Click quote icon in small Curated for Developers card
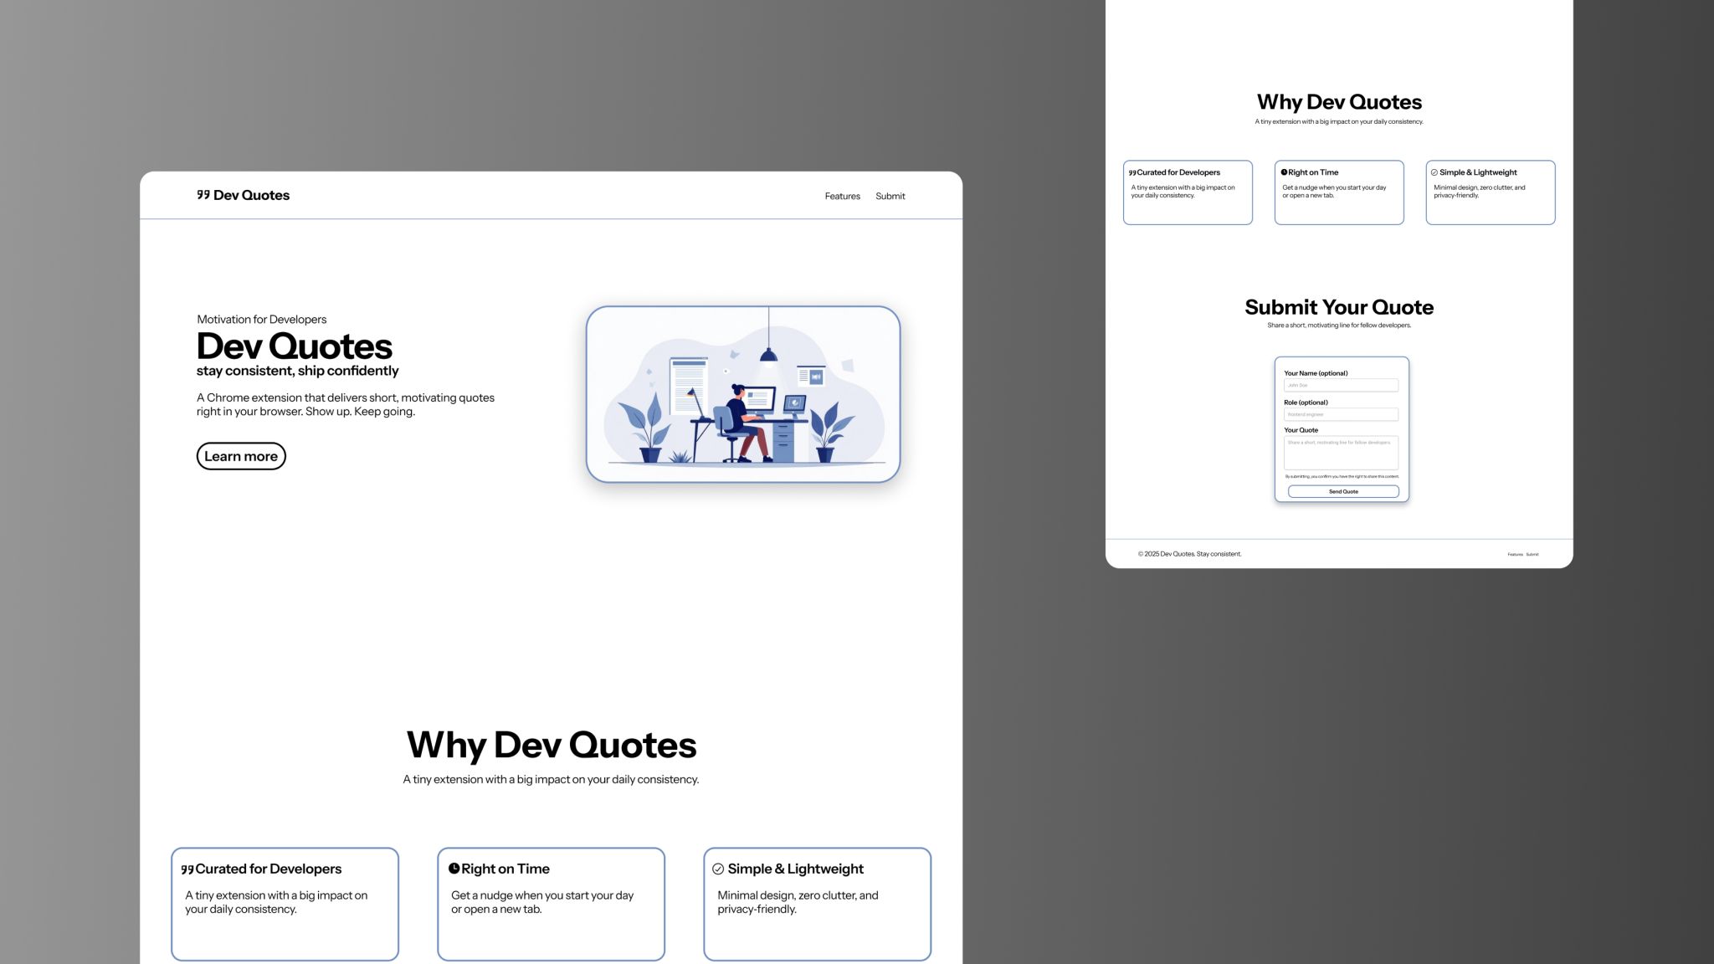Image resolution: width=1714 pixels, height=964 pixels. pos(1132,173)
